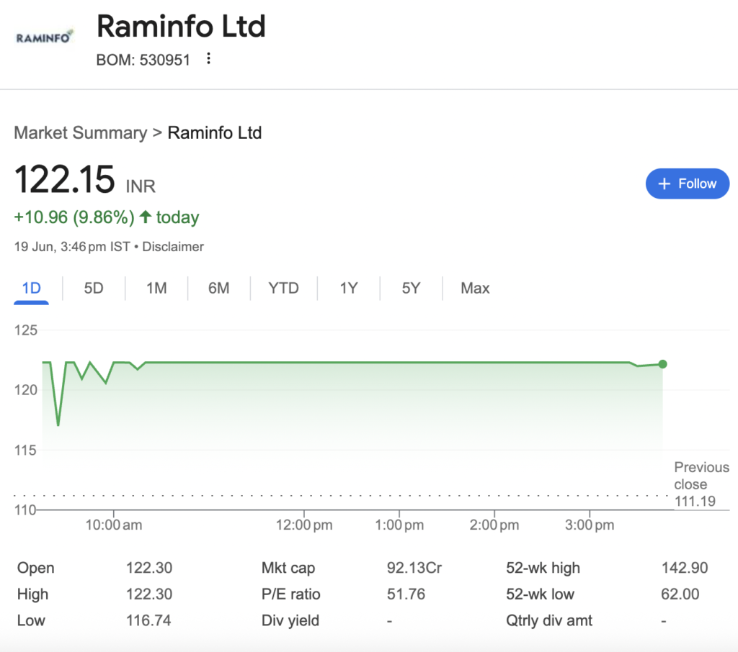Select the Max chart range tab
Image resolution: width=738 pixels, height=652 pixels.
pos(475,288)
